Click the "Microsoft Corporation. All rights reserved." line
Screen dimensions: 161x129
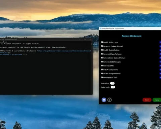[19, 44]
